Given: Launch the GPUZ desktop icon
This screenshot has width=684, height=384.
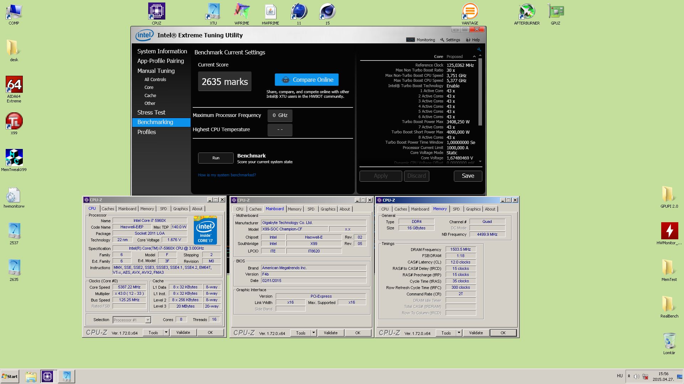Looking at the screenshot, I should click(555, 14).
